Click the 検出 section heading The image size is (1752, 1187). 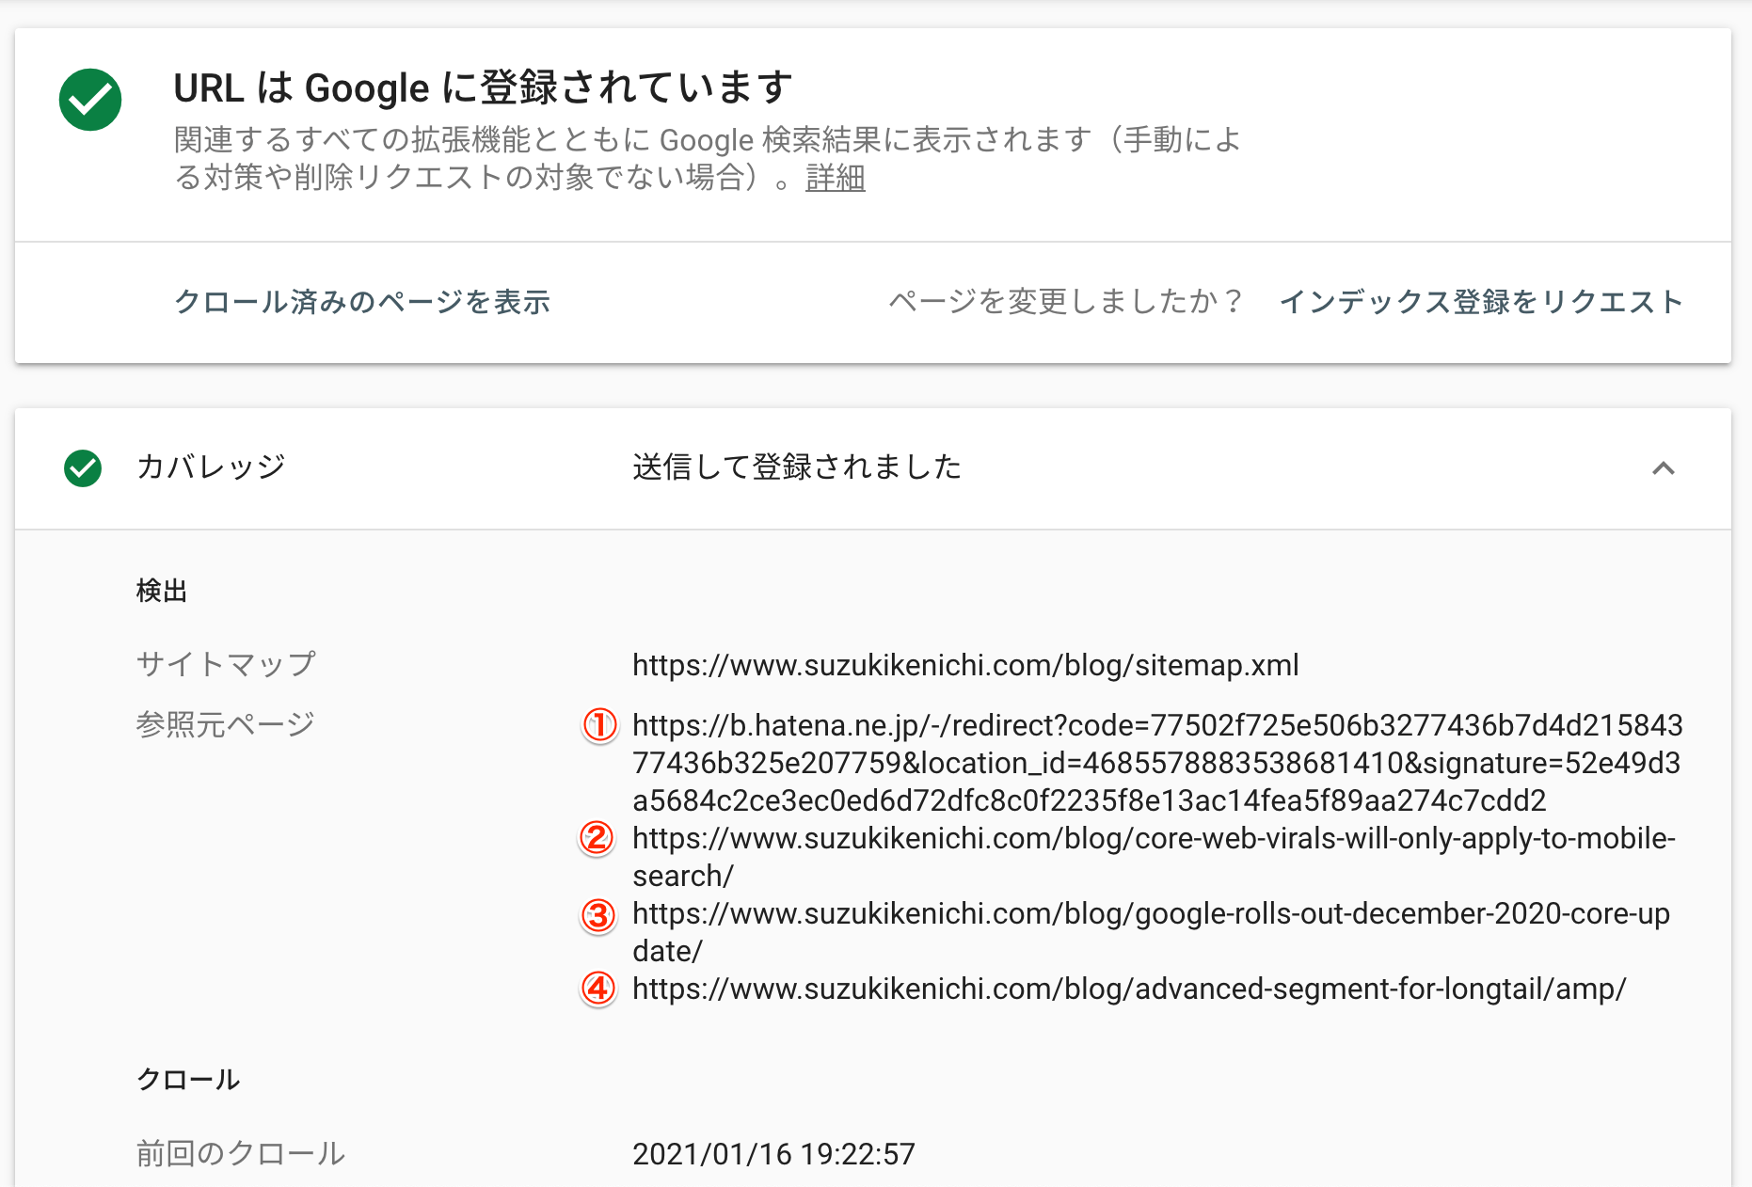pos(162,591)
